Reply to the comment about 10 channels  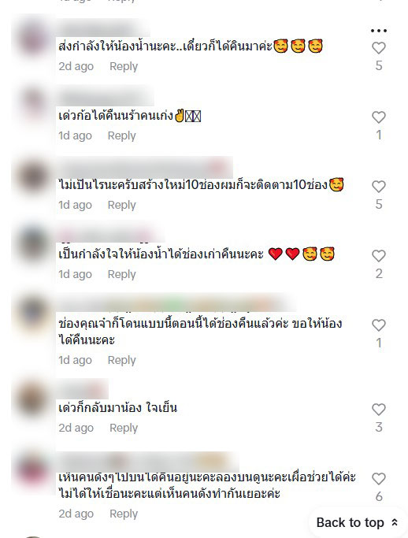(122, 205)
